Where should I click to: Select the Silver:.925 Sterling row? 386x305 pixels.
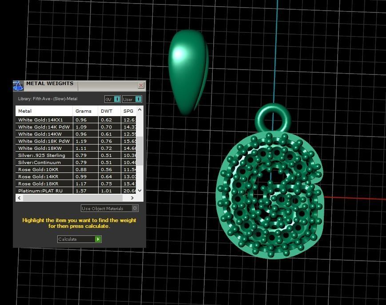point(76,155)
